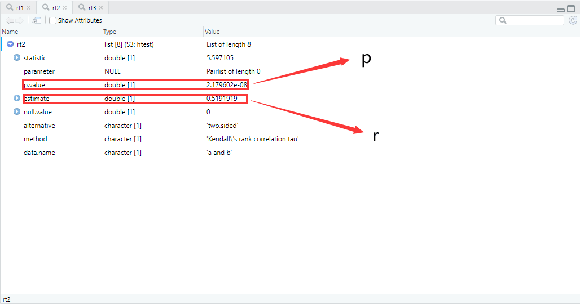
Task: Close the rt3 tab
Action: [100, 8]
